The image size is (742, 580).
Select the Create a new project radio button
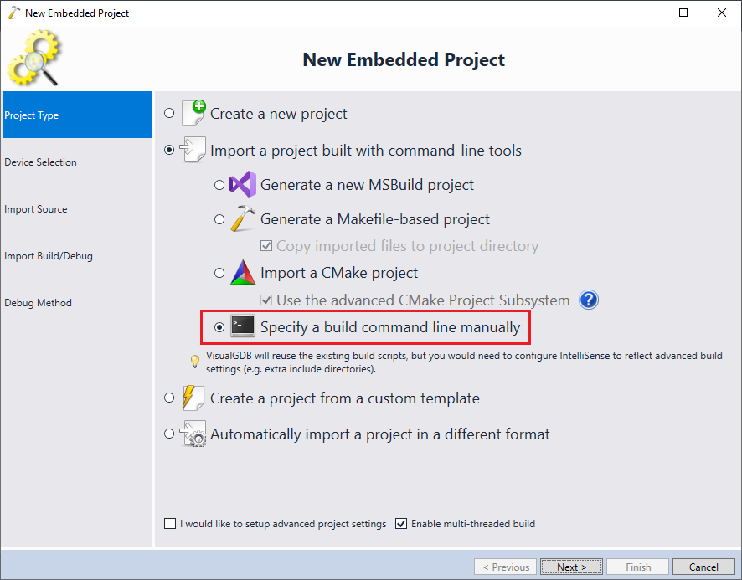pos(169,113)
